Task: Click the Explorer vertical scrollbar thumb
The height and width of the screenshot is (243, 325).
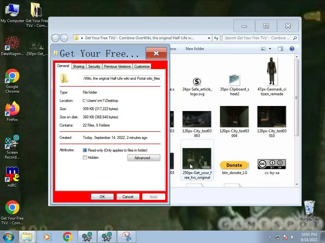Action: coord(297,98)
